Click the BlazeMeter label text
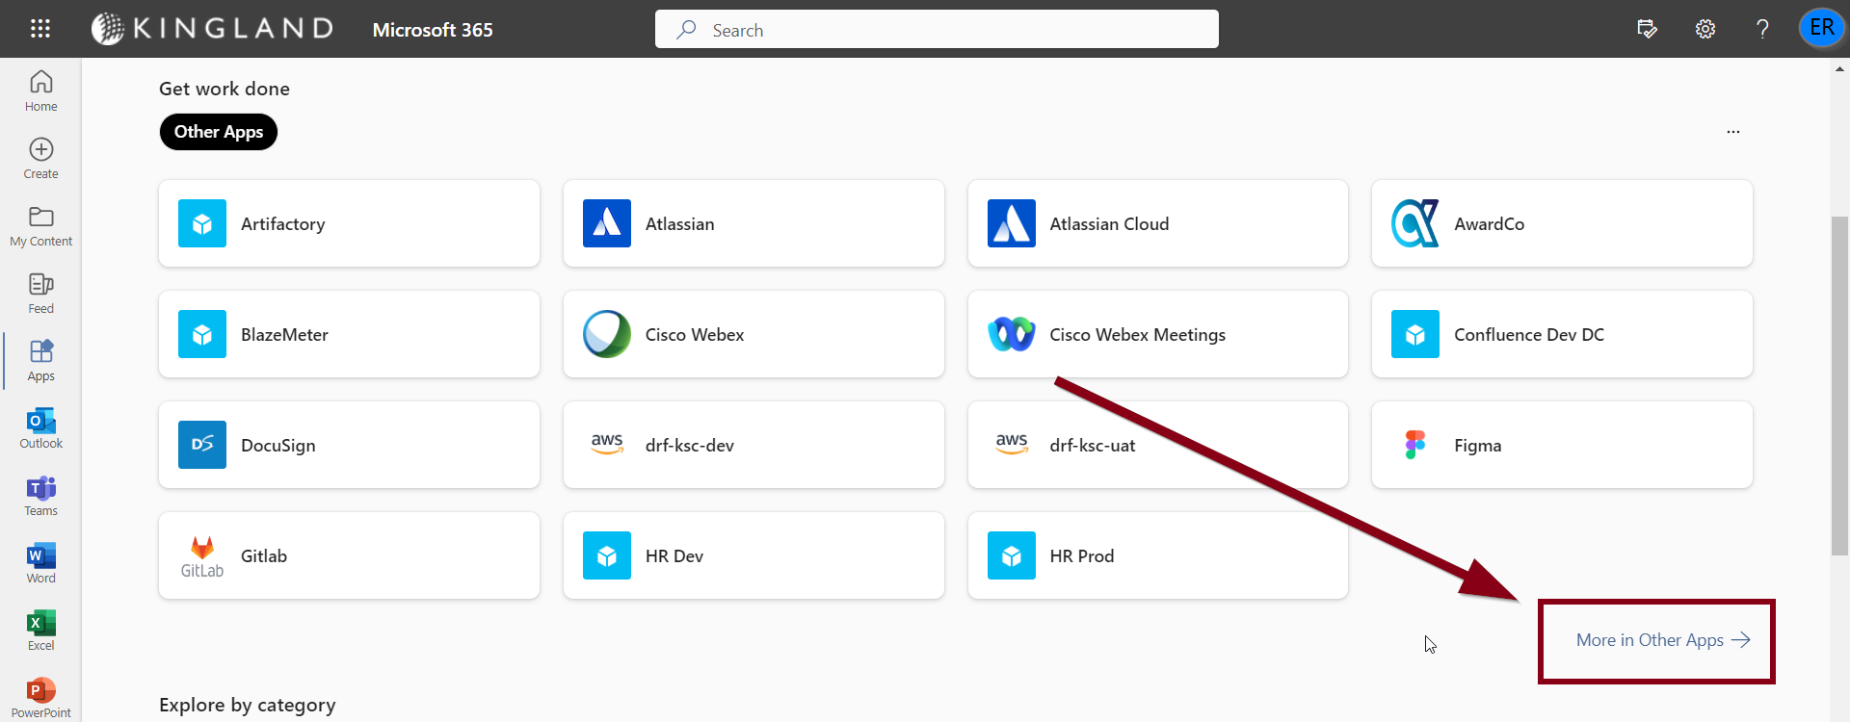This screenshot has height=722, width=1850. (285, 335)
